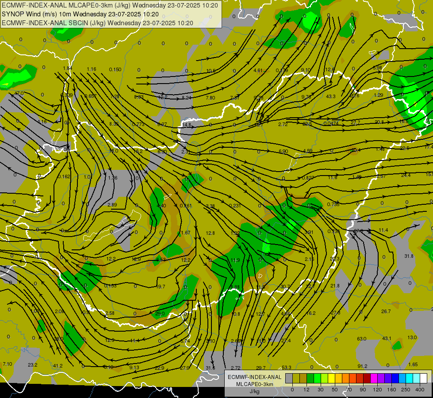This screenshot has height=398, width=433.
Task: Click the map value 19.7
Action: click(161, 287)
